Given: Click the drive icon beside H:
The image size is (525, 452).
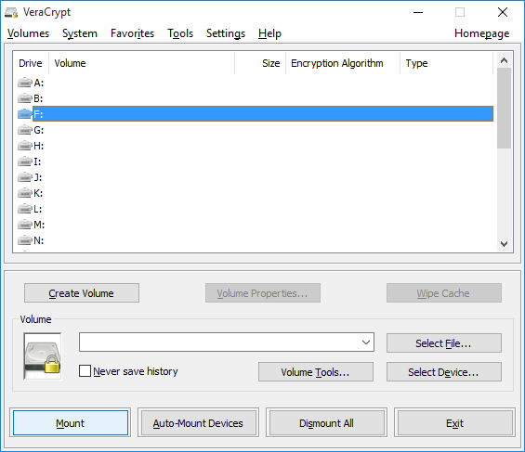Looking at the screenshot, I should 25,146.
